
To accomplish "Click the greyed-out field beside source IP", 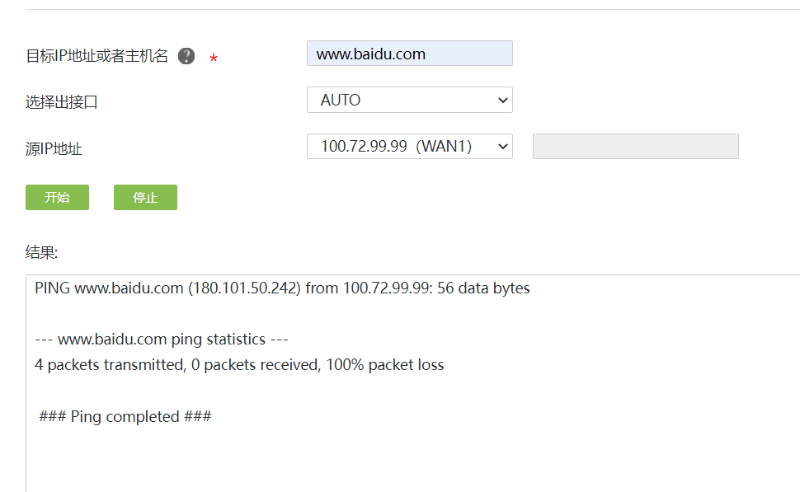I will click(635, 147).
